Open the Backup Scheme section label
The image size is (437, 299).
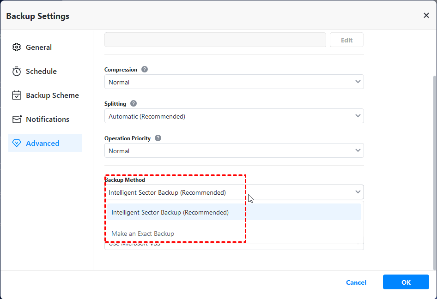52,96
